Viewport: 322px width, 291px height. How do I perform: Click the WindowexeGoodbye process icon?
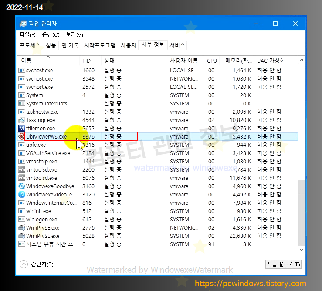[21, 186]
